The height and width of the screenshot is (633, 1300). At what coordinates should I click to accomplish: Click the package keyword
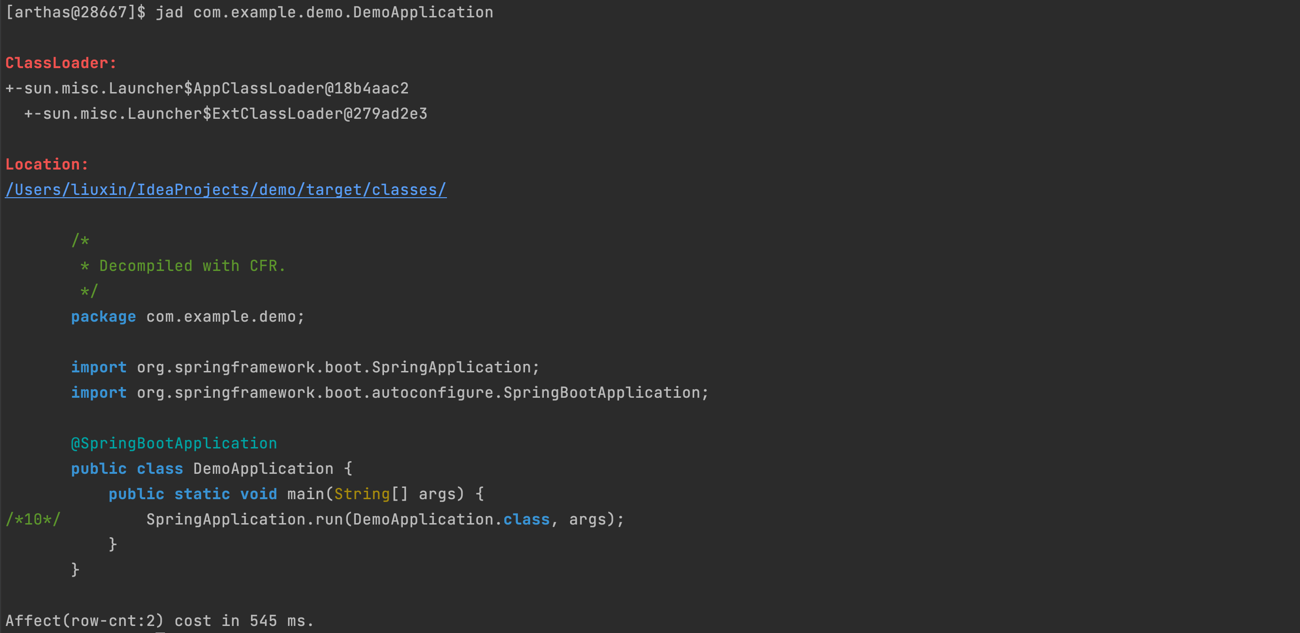(103, 316)
